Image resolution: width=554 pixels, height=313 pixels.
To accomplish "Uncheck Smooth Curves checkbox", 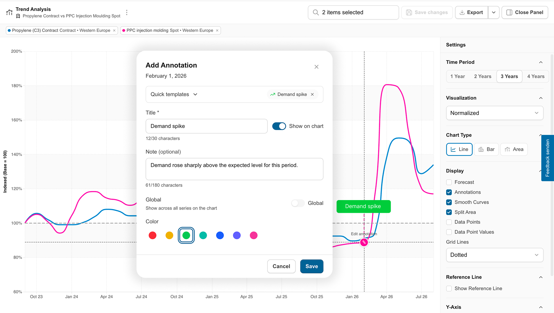I will point(449,202).
